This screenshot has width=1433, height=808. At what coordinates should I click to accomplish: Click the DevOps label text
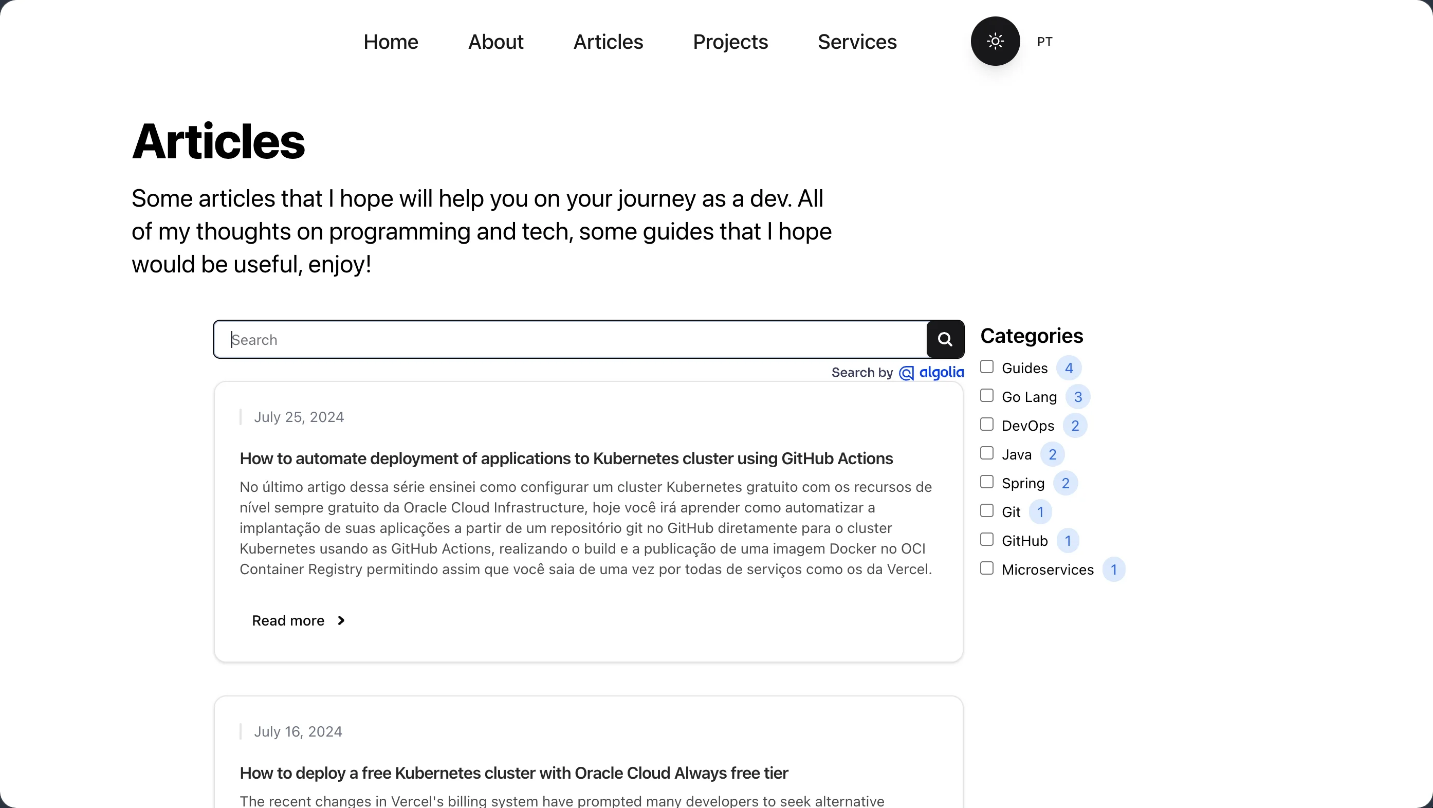coord(1027,426)
